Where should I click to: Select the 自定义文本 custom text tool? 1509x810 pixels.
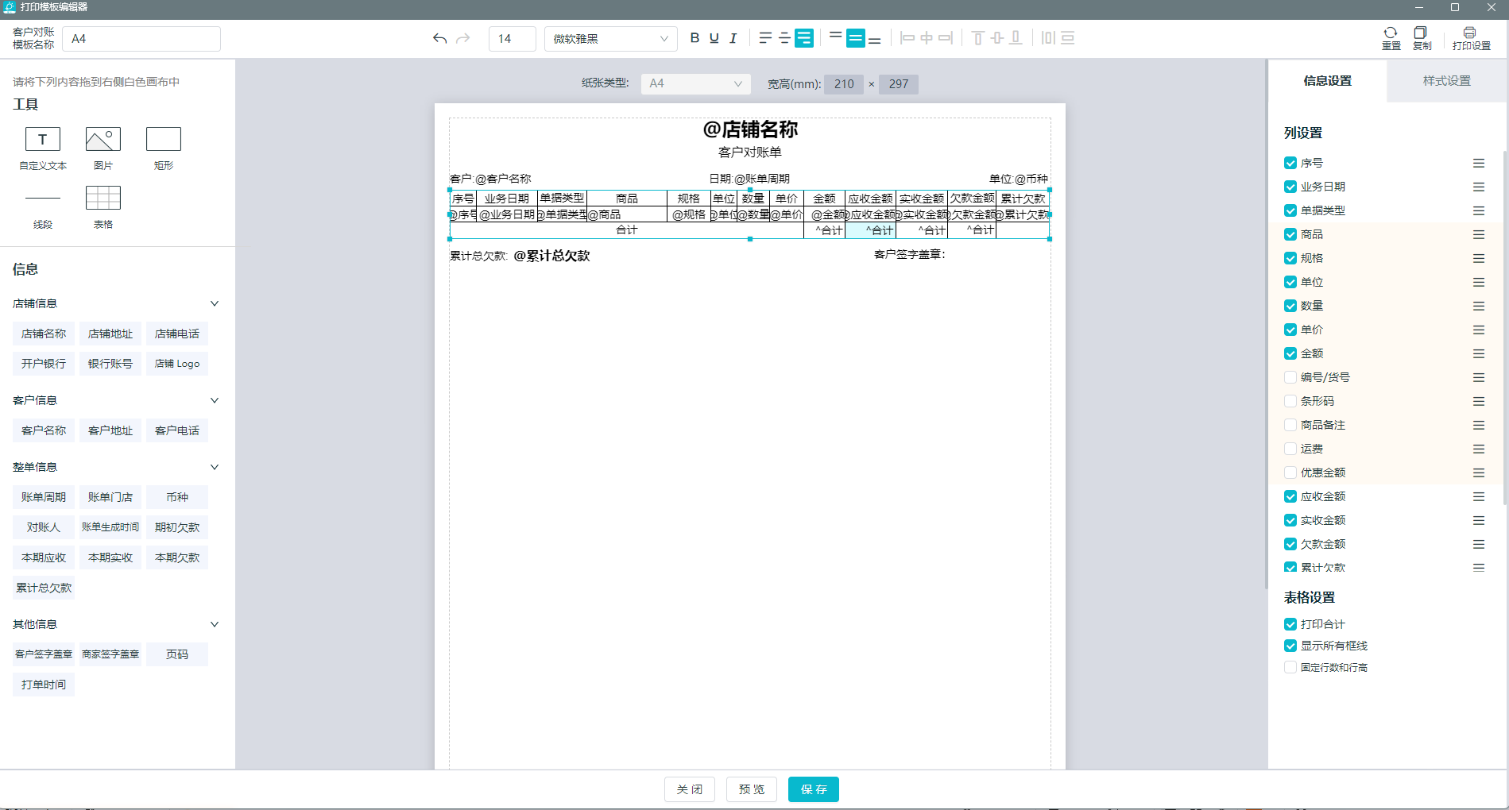point(43,148)
